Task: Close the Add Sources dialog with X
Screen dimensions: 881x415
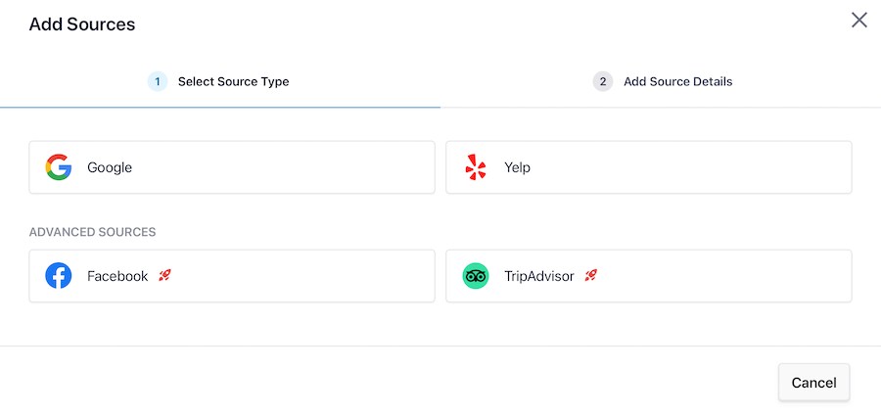Action: pos(859,21)
